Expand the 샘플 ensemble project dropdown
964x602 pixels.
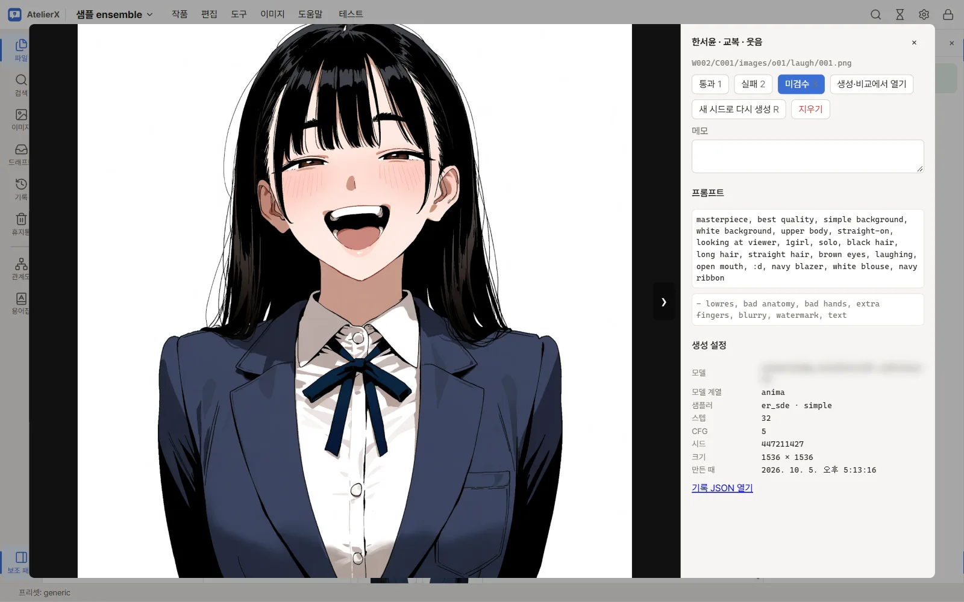point(114,14)
